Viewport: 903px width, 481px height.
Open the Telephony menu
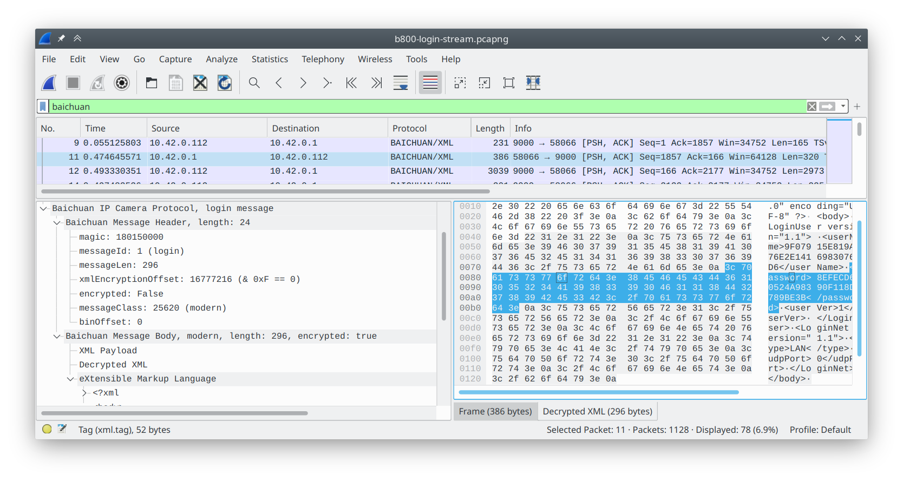(323, 59)
